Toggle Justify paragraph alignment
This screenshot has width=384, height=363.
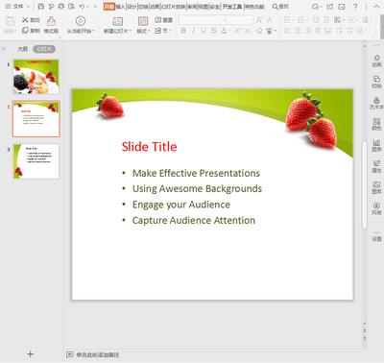[x=318, y=31]
